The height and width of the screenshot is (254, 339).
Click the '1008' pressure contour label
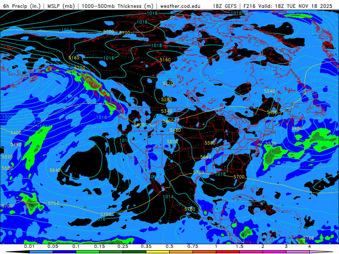[x=7, y=117]
